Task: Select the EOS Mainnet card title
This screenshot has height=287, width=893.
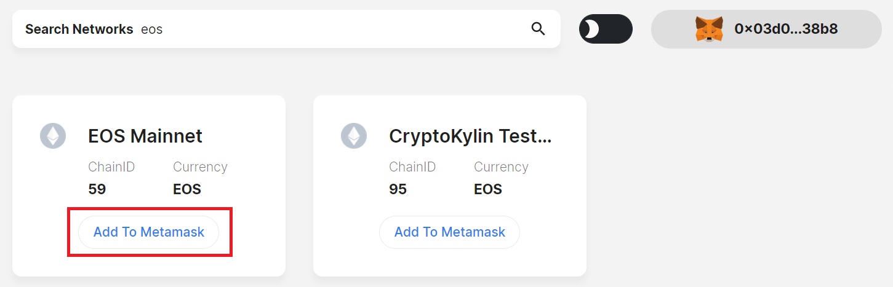Action: point(145,136)
